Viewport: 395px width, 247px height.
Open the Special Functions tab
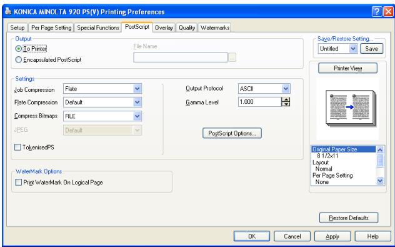[98, 28]
